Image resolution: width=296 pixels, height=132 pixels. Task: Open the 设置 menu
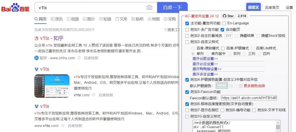[289, 8]
